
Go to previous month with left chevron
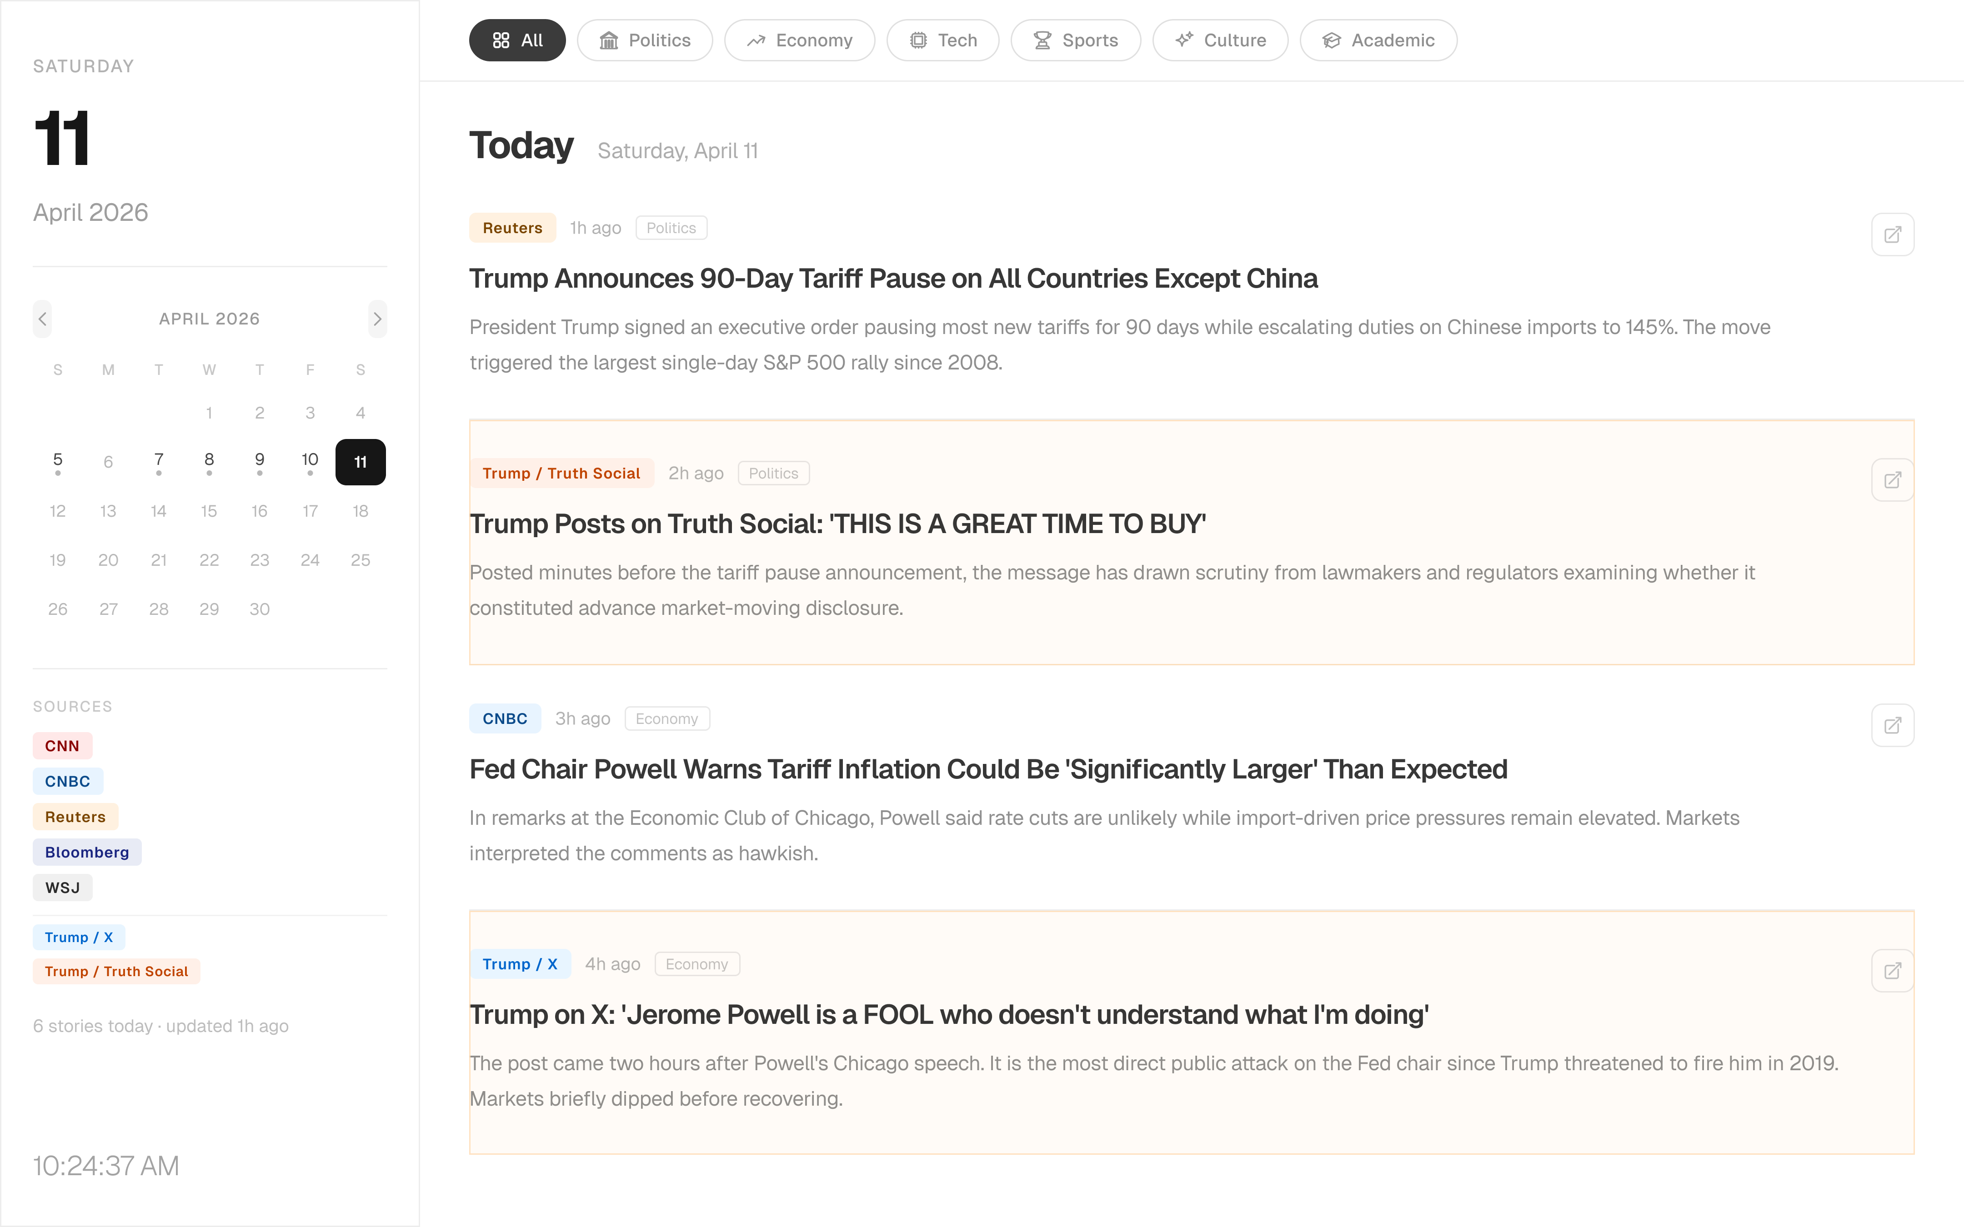point(42,319)
